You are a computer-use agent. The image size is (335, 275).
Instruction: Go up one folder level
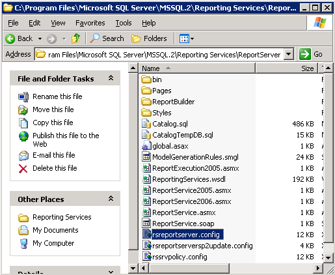tap(76, 38)
